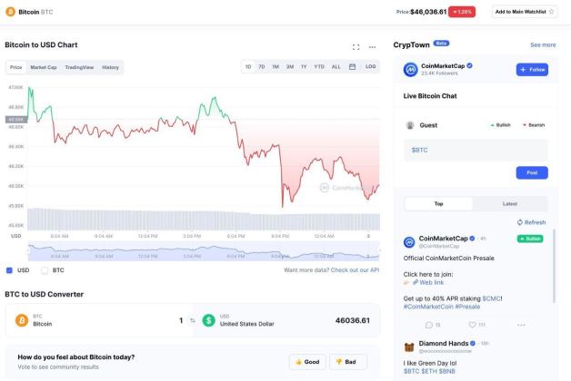Select the Top posts tab

pyautogui.click(x=439, y=204)
